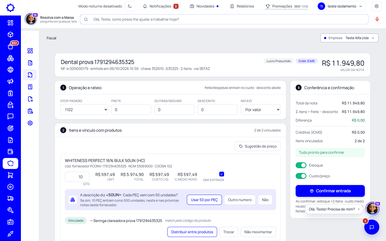Open the shopping cart icon in the blue sidebar

click(x=10, y=175)
